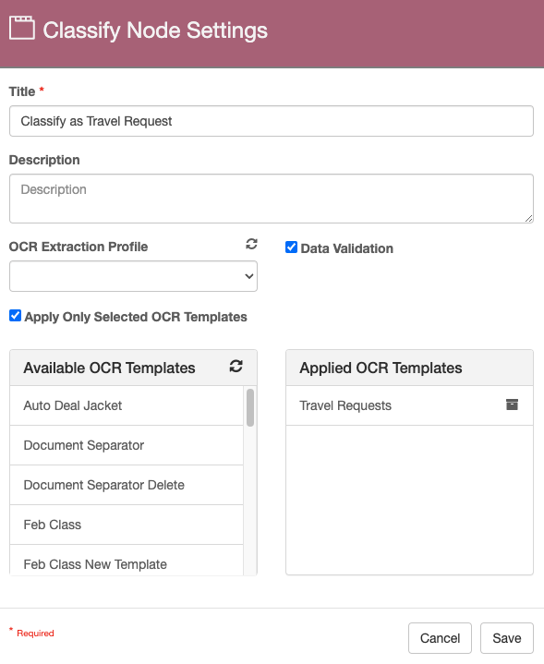Open the OCR Extraction Profile dropdown
Viewport: 544px width, 664px height.
(x=133, y=276)
